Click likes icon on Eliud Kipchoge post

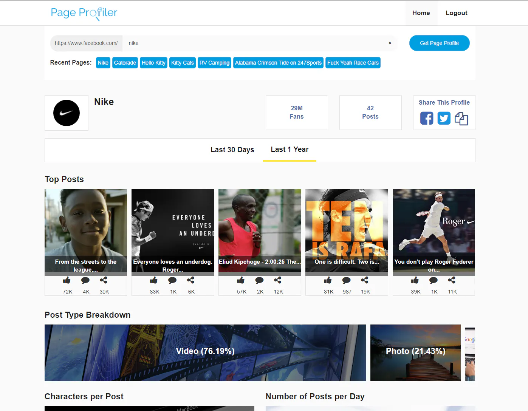click(241, 280)
